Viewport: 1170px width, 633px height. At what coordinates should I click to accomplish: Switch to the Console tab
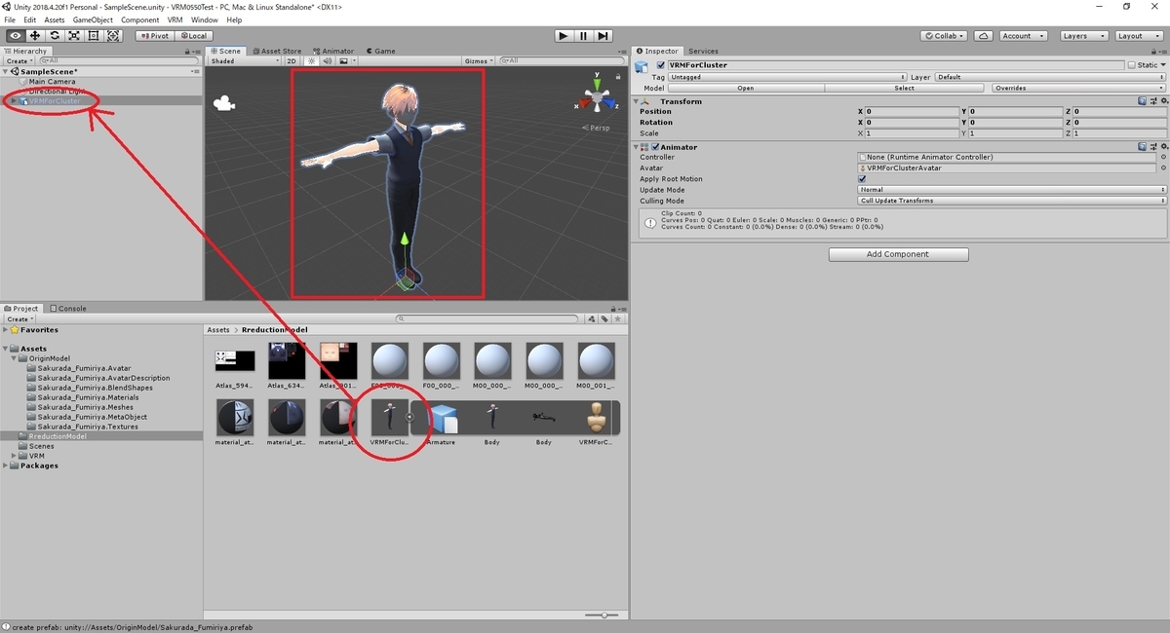pyautogui.click(x=68, y=308)
